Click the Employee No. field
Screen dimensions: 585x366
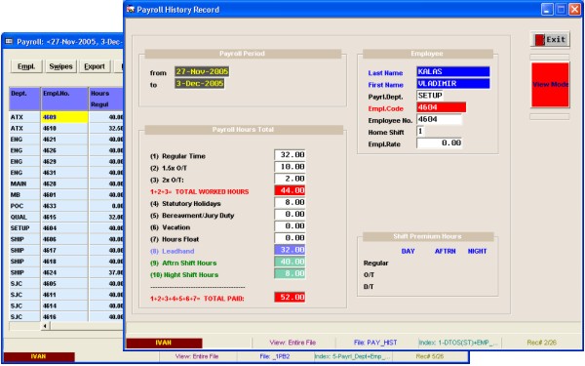click(x=439, y=119)
